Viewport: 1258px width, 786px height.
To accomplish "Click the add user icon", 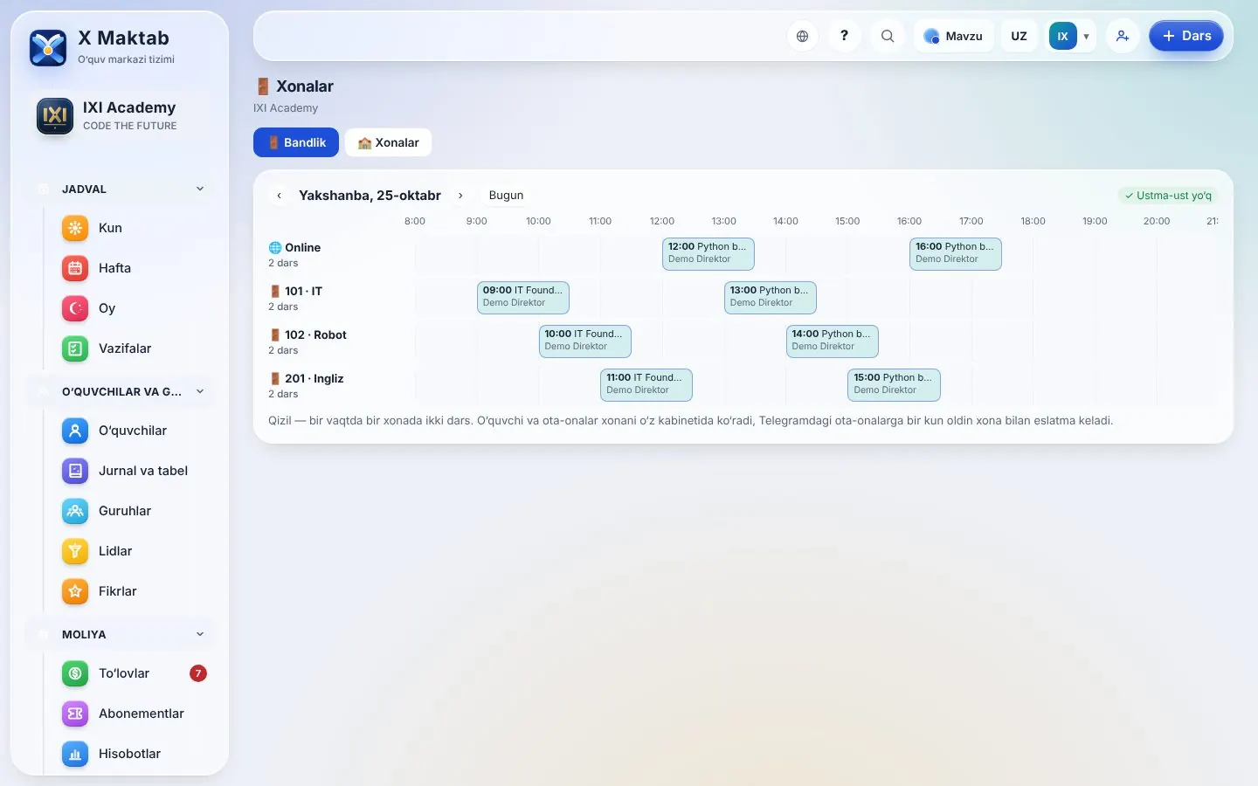I will pos(1123,36).
